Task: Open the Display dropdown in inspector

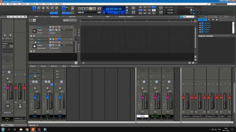Action: pyautogui.click(x=7, y=125)
